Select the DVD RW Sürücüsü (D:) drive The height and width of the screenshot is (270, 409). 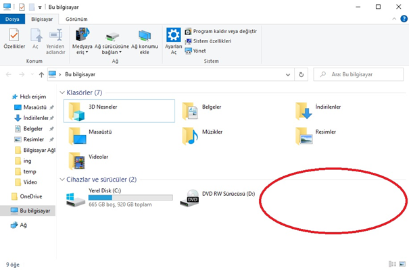click(x=189, y=198)
